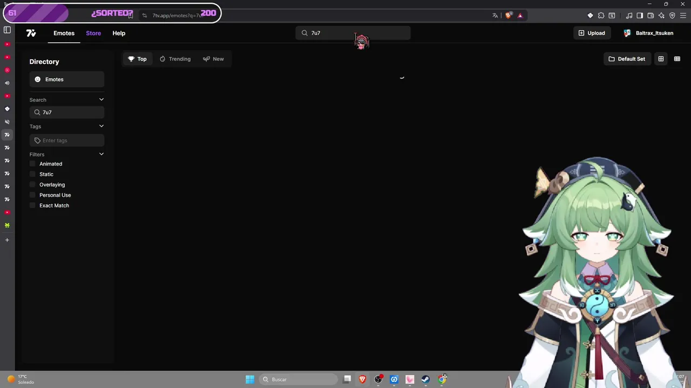Open OBS Studio from taskbar
Screen dimensions: 691x388
(x=378, y=379)
